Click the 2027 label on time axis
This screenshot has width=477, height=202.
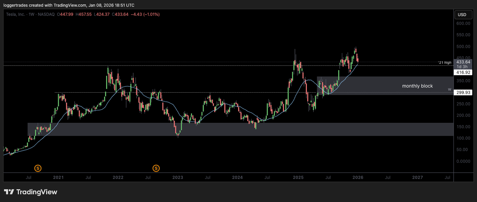417,178
